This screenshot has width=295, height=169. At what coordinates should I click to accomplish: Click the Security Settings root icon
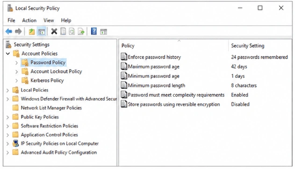[8, 44]
